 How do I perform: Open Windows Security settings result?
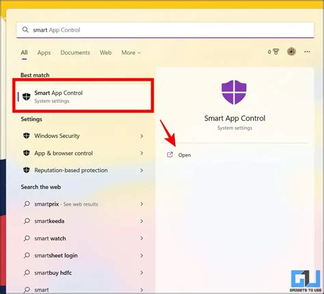pos(83,136)
